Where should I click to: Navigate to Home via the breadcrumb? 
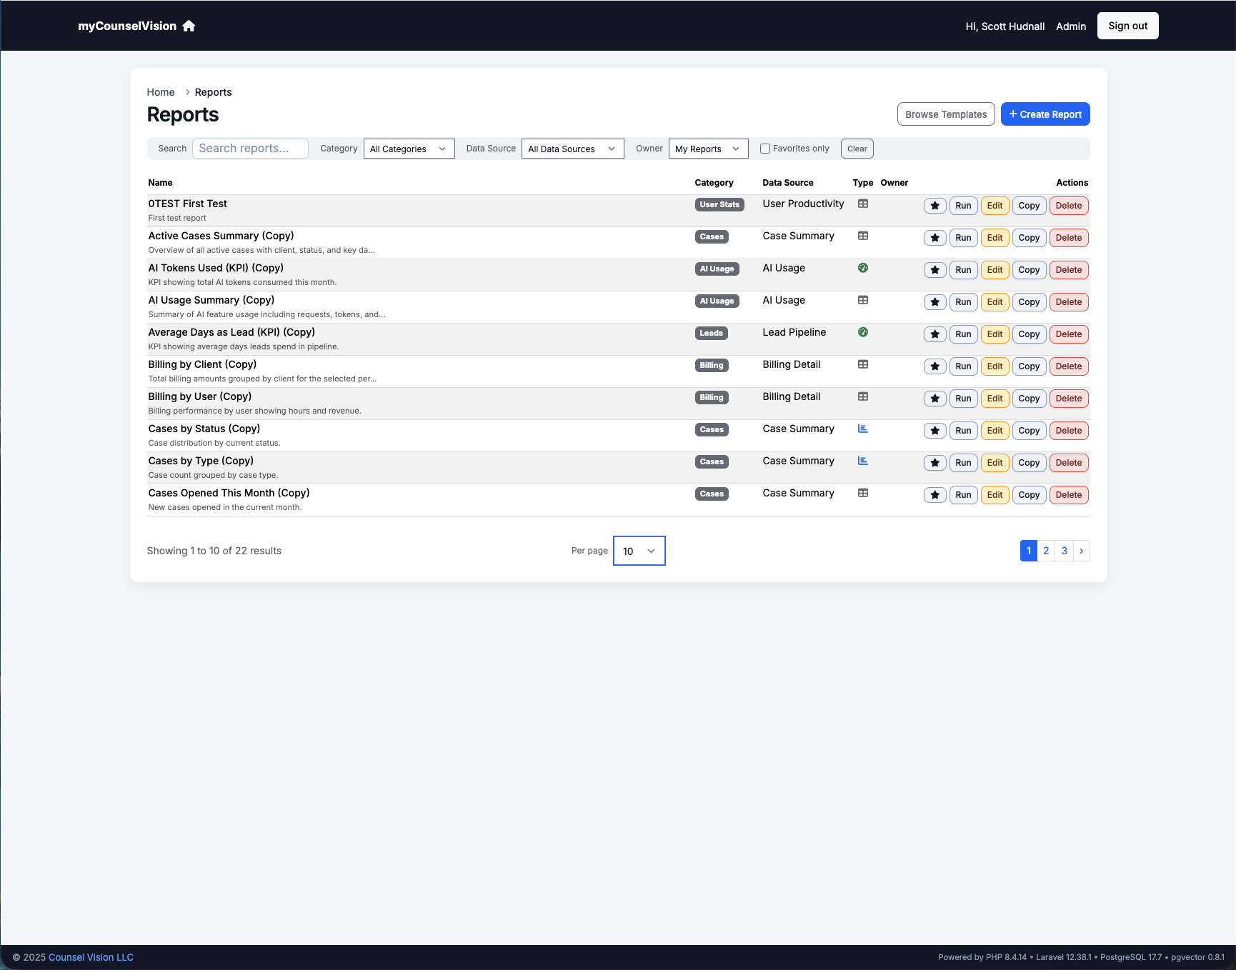(x=160, y=91)
